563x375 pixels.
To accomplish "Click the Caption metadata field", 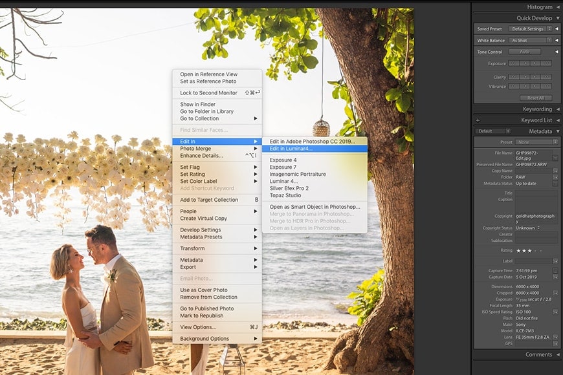I will [536, 204].
